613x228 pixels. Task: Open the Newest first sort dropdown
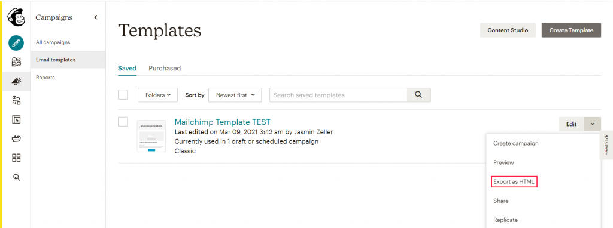tap(235, 95)
